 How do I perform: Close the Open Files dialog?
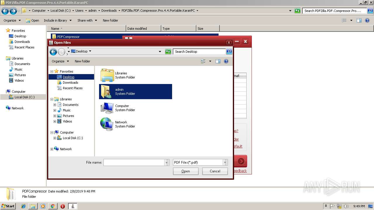click(x=229, y=43)
